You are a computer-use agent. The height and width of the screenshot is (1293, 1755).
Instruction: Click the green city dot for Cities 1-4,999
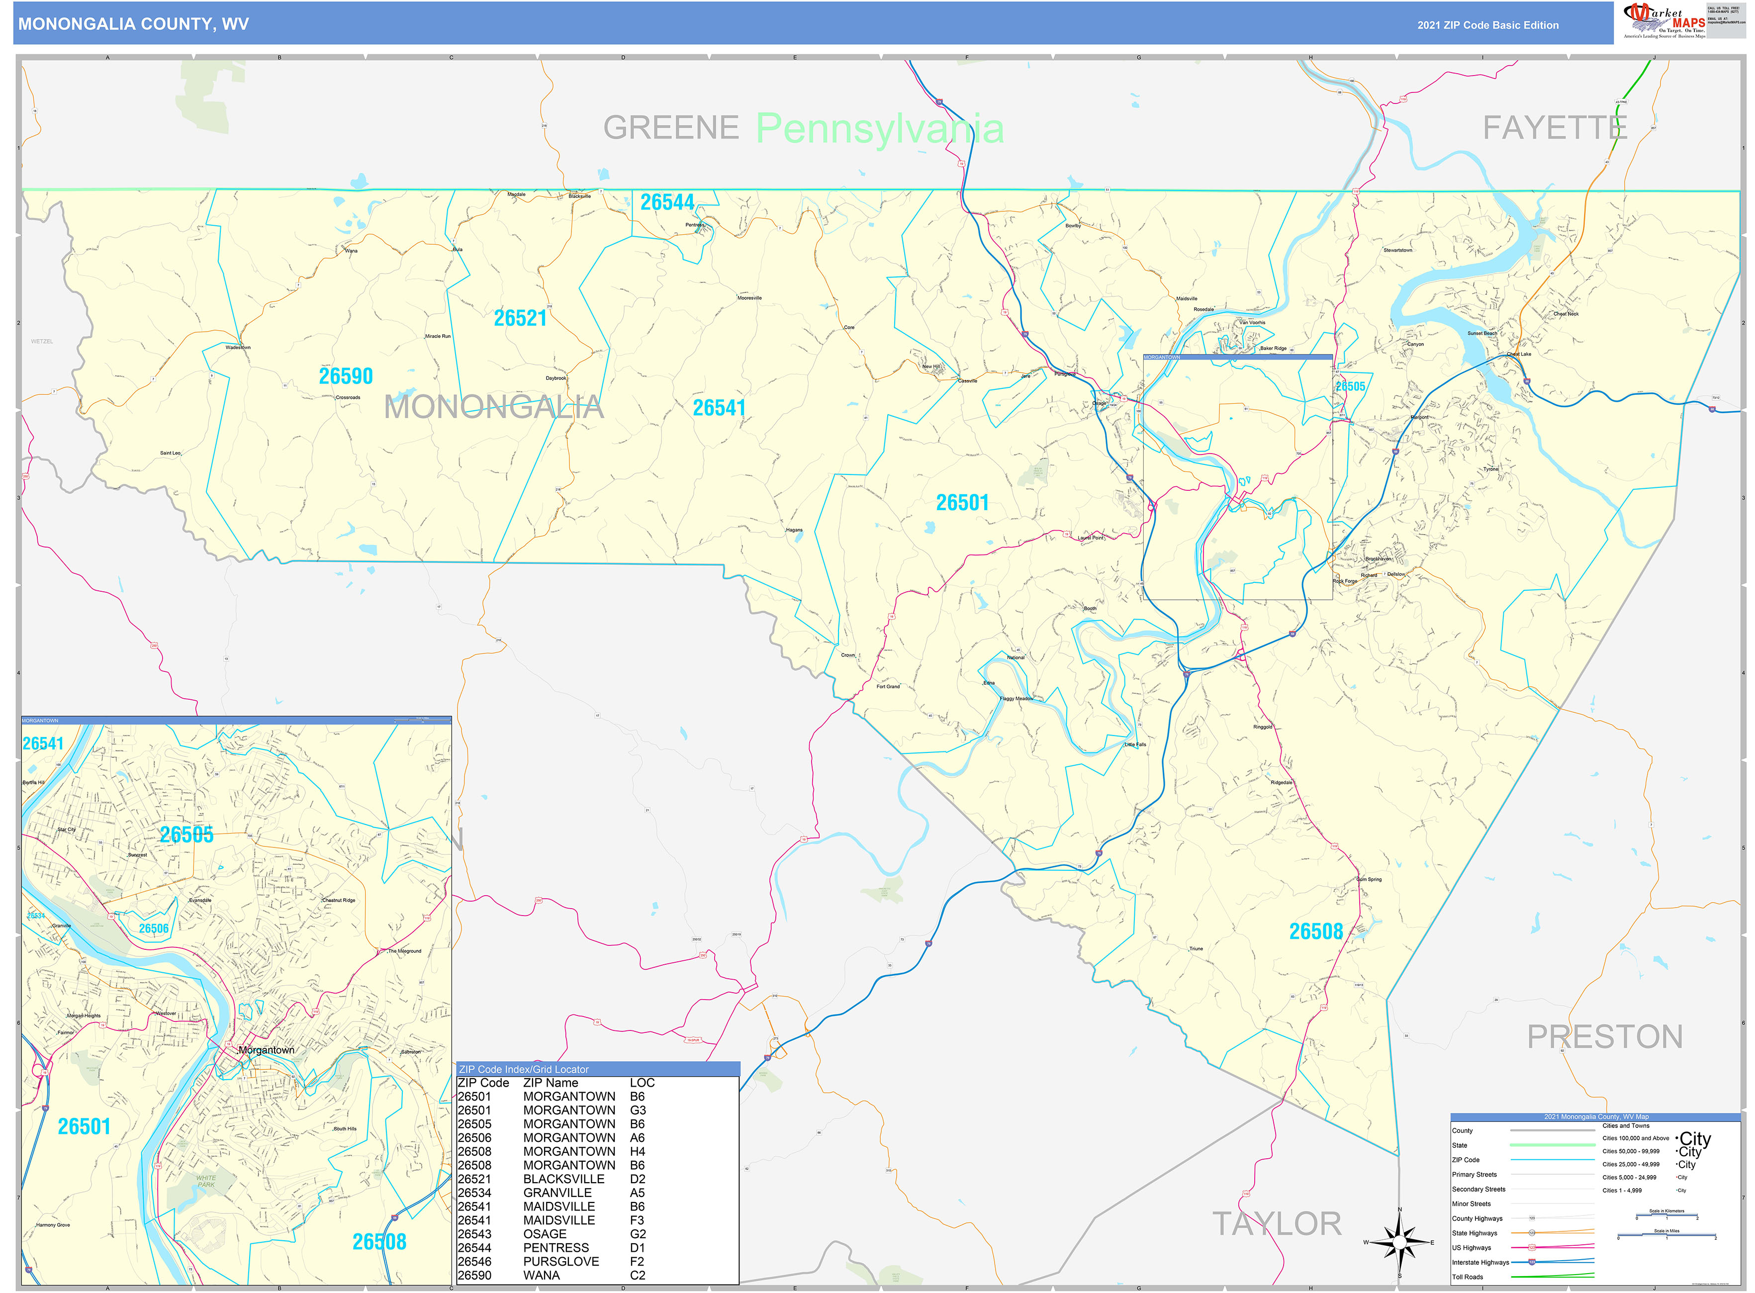[x=1676, y=1190]
